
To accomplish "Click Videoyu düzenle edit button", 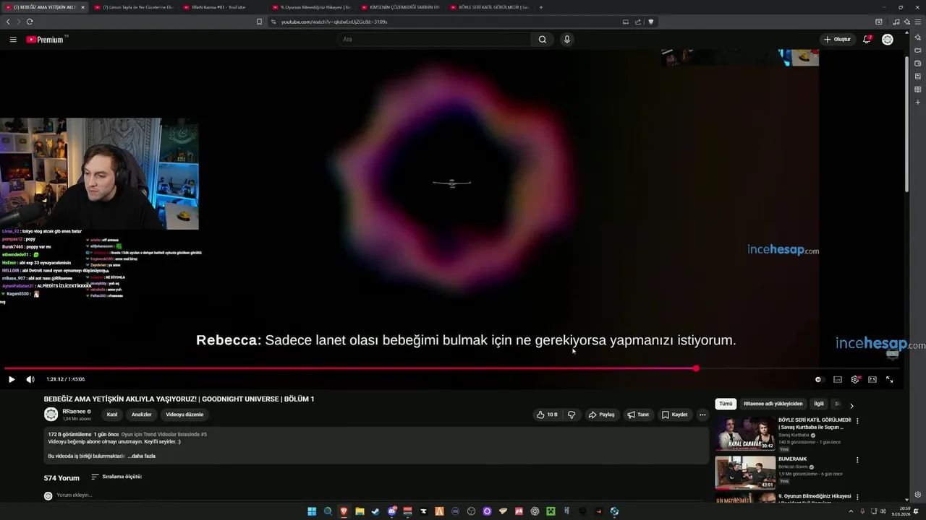I will pos(184,415).
